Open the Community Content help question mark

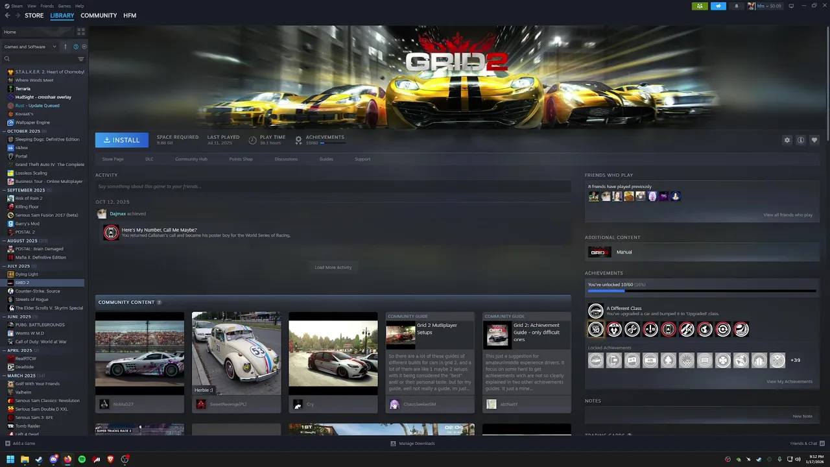tap(159, 302)
